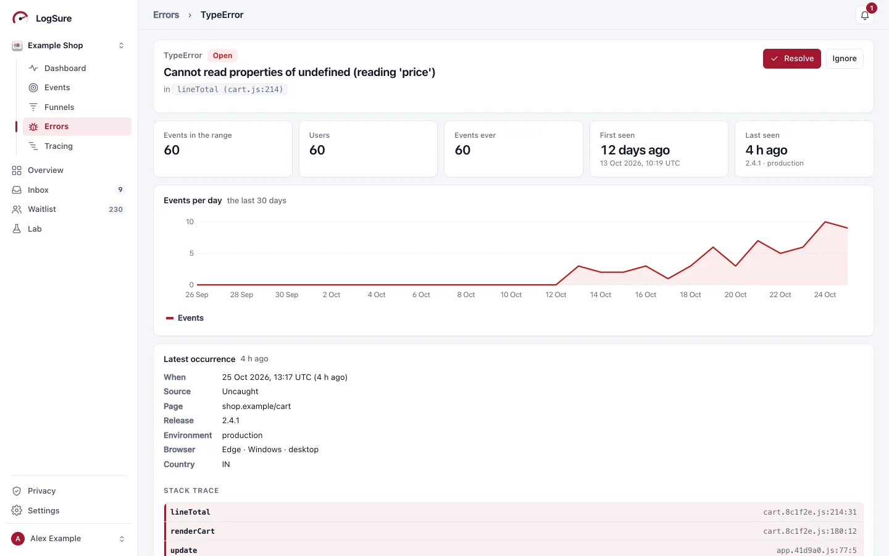The width and height of the screenshot is (889, 556).
Task: Click the Overview grid icon
Action: tap(17, 171)
